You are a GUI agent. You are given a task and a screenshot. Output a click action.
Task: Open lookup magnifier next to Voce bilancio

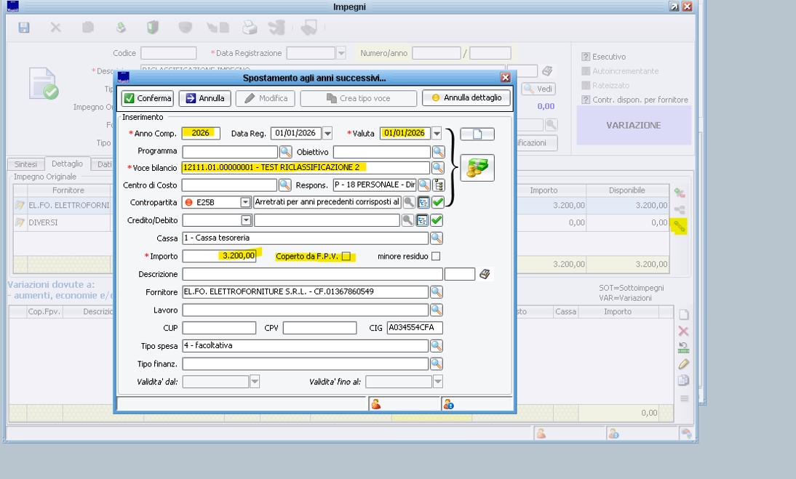438,168
